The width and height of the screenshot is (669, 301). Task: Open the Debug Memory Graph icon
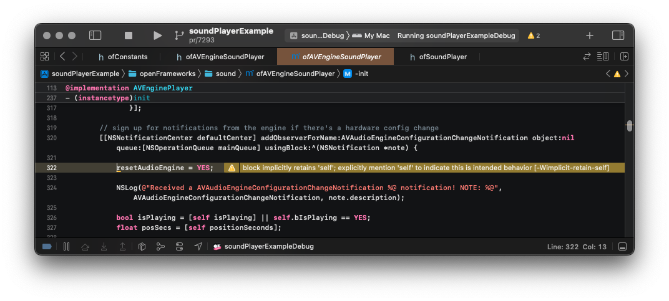(160, 246)
